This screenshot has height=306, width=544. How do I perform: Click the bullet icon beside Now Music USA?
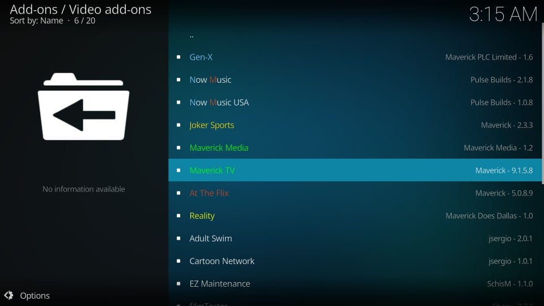coord(178,103)
